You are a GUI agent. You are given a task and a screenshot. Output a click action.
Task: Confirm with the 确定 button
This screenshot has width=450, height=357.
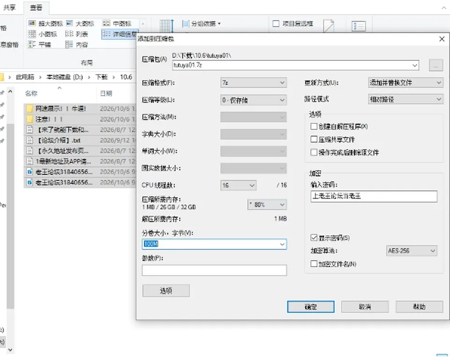pos(311,307)
